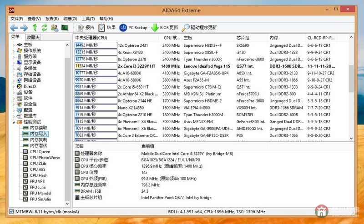Click the users toolbar icon

point(55,28)
